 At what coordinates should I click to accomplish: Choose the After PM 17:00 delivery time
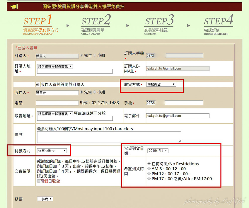tap(149, 178)
